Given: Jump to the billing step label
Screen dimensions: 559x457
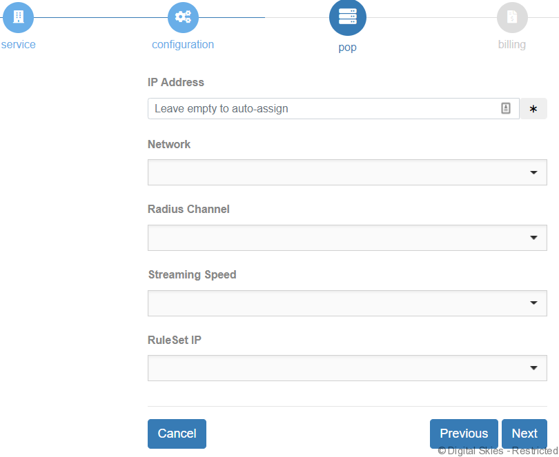Looking at the screenshot, I should 511,45.
